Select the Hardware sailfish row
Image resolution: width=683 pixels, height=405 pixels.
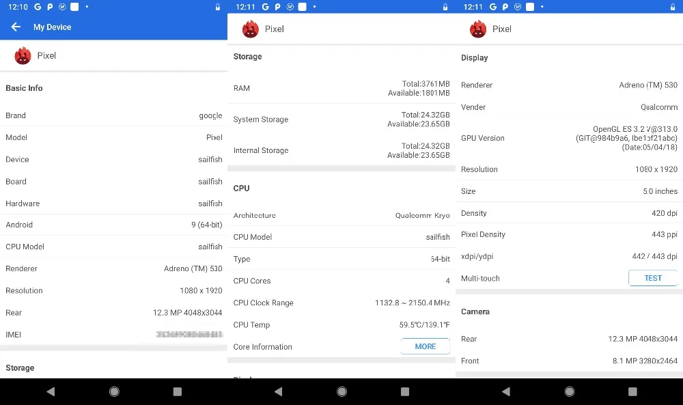[113, 204]
